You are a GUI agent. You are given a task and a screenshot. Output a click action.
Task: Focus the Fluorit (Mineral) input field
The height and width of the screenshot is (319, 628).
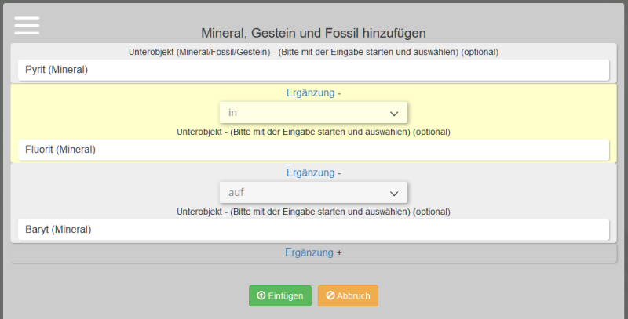[313, 150]
